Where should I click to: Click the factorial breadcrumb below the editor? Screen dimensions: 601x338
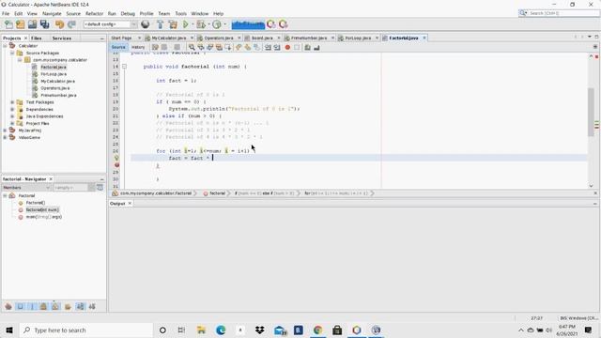pyautogui.click(x=217, y=193)
